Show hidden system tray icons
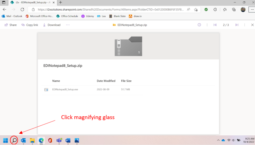 point(218,140)
